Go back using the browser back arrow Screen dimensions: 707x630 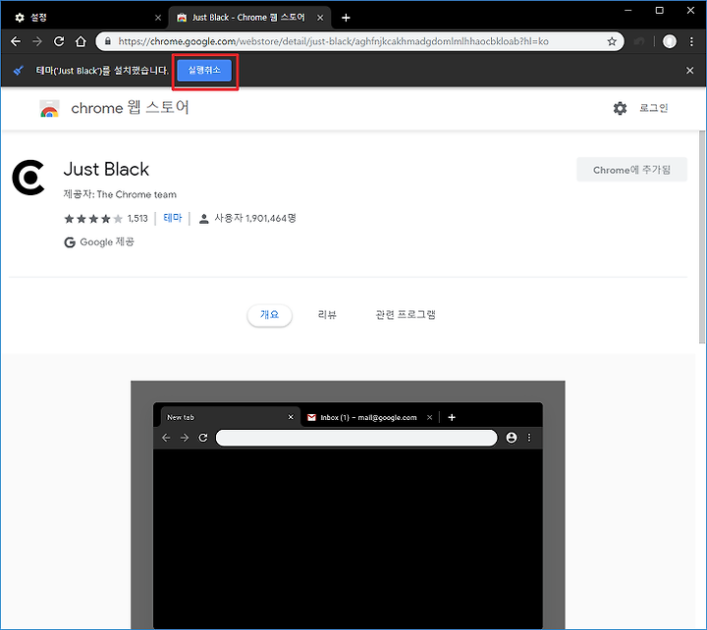click(x=16, y=41)
